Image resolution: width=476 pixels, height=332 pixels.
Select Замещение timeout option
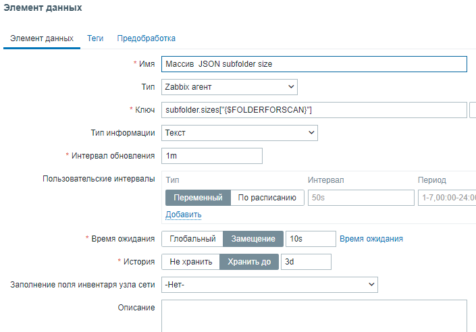[253, 239]
